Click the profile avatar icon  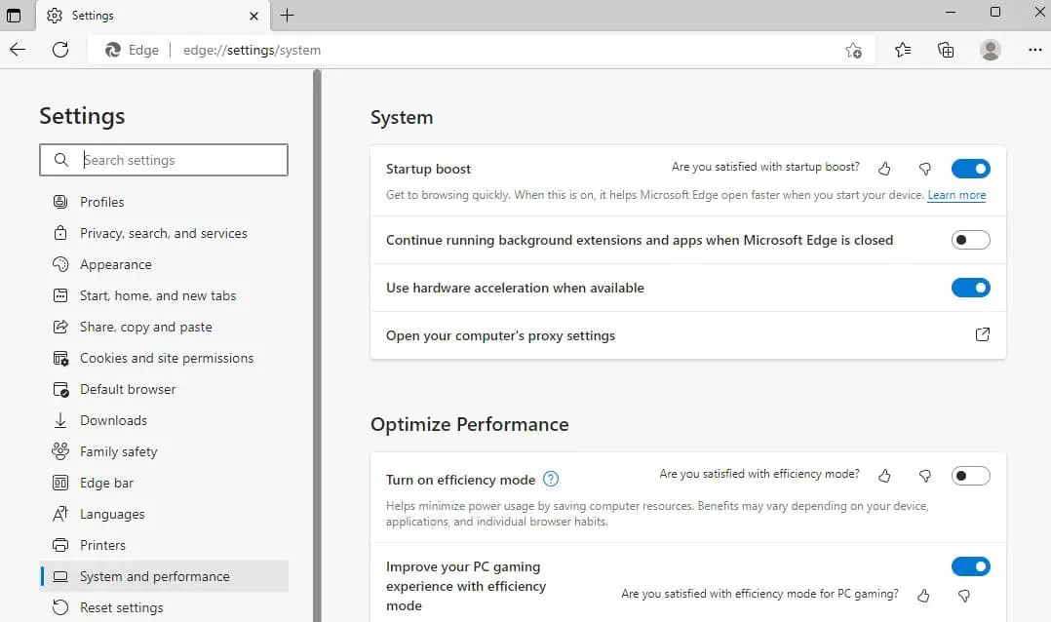(990, 49)
